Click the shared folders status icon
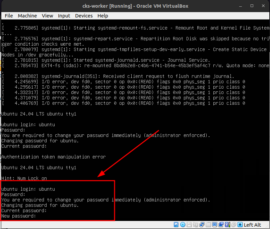The width and height of the screenshot is (270, 229). pyautogui.click(x=208, y=225)
